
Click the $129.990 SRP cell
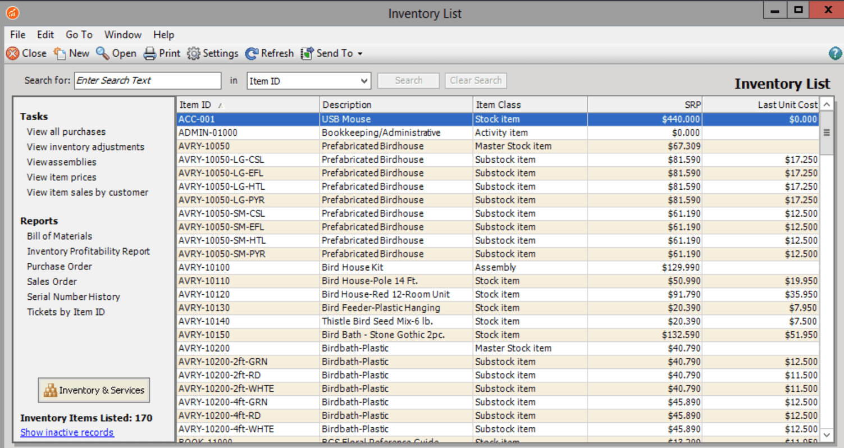pos(645,267)
